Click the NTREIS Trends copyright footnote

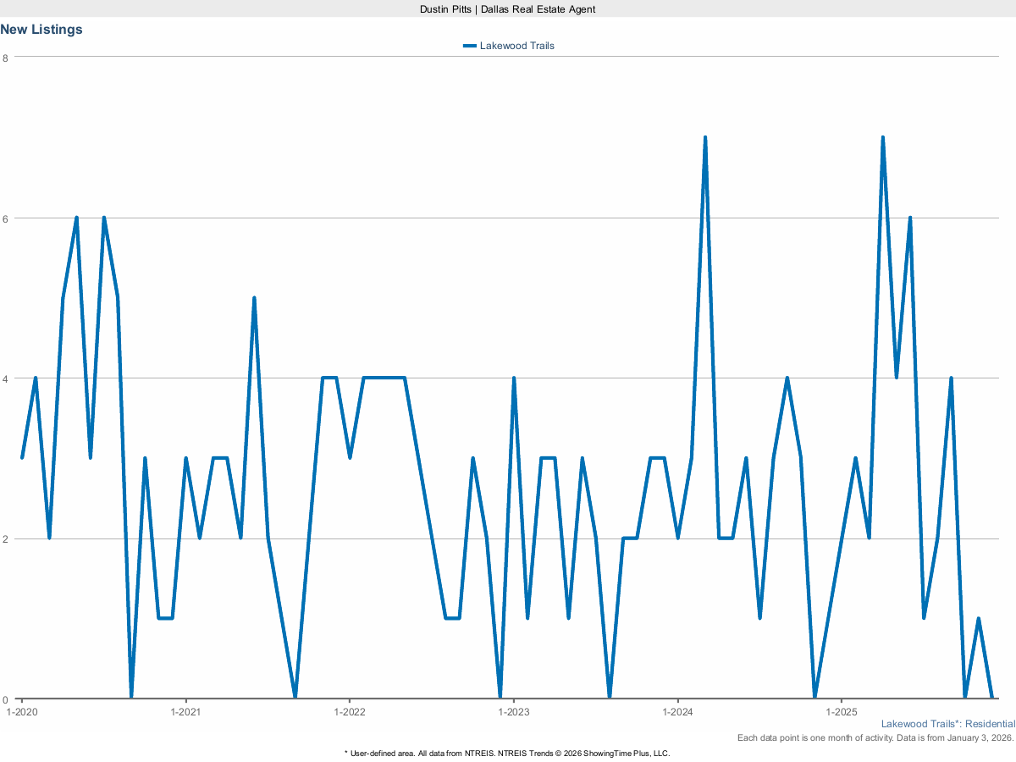tap(507, 753)
